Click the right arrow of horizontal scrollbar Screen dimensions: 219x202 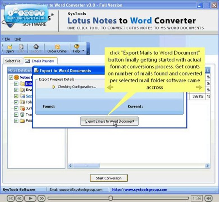[207, 166]
